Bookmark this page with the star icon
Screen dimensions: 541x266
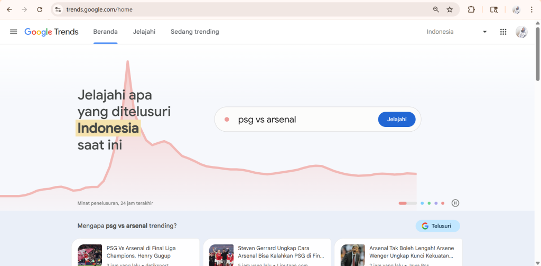pyautogui.click(x=450, y=9)
